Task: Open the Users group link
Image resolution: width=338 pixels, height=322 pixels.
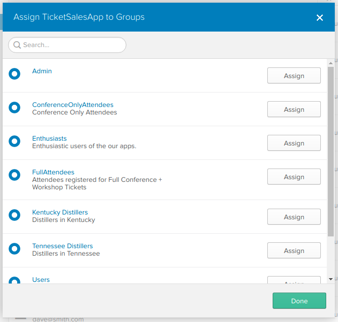Action: tap(41, 280)
